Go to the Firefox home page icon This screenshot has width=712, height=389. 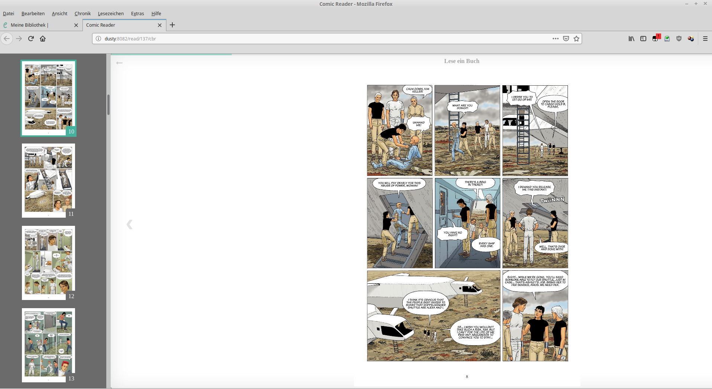click(x=43, y=39)
